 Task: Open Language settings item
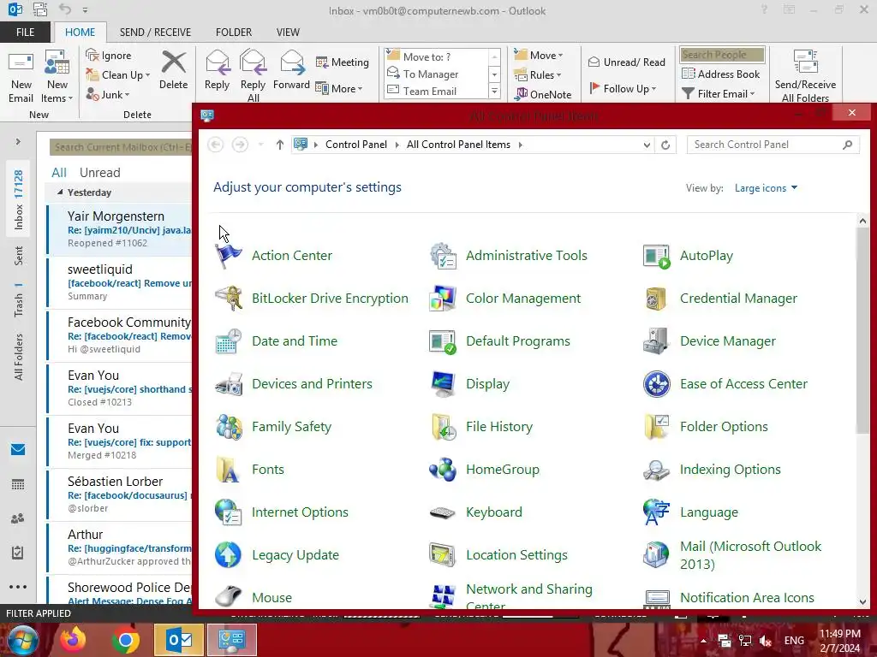[691, 512]
